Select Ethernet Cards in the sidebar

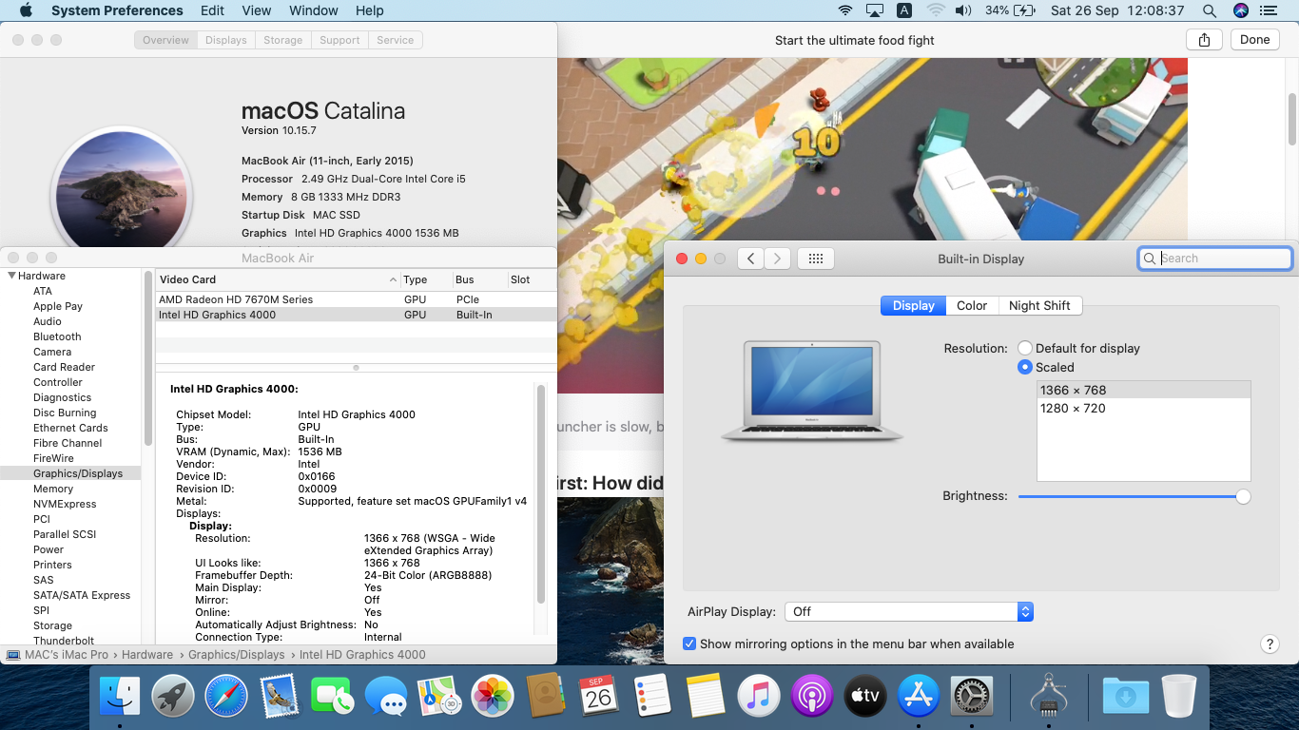click(70, 428)
